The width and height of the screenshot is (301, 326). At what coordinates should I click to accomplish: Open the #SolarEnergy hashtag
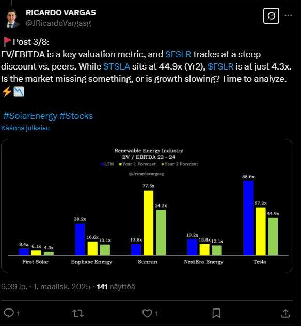click(x=30, y=116)
